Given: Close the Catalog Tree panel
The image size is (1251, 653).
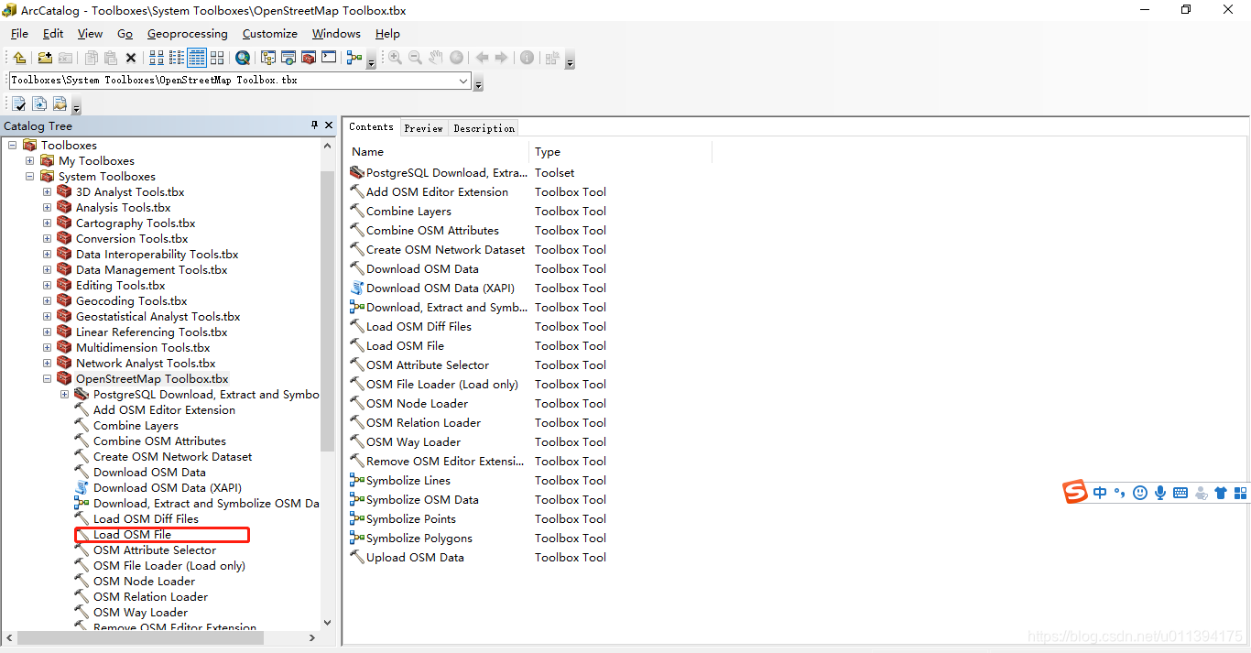Looking at the screenshot, I should [329, 125].
